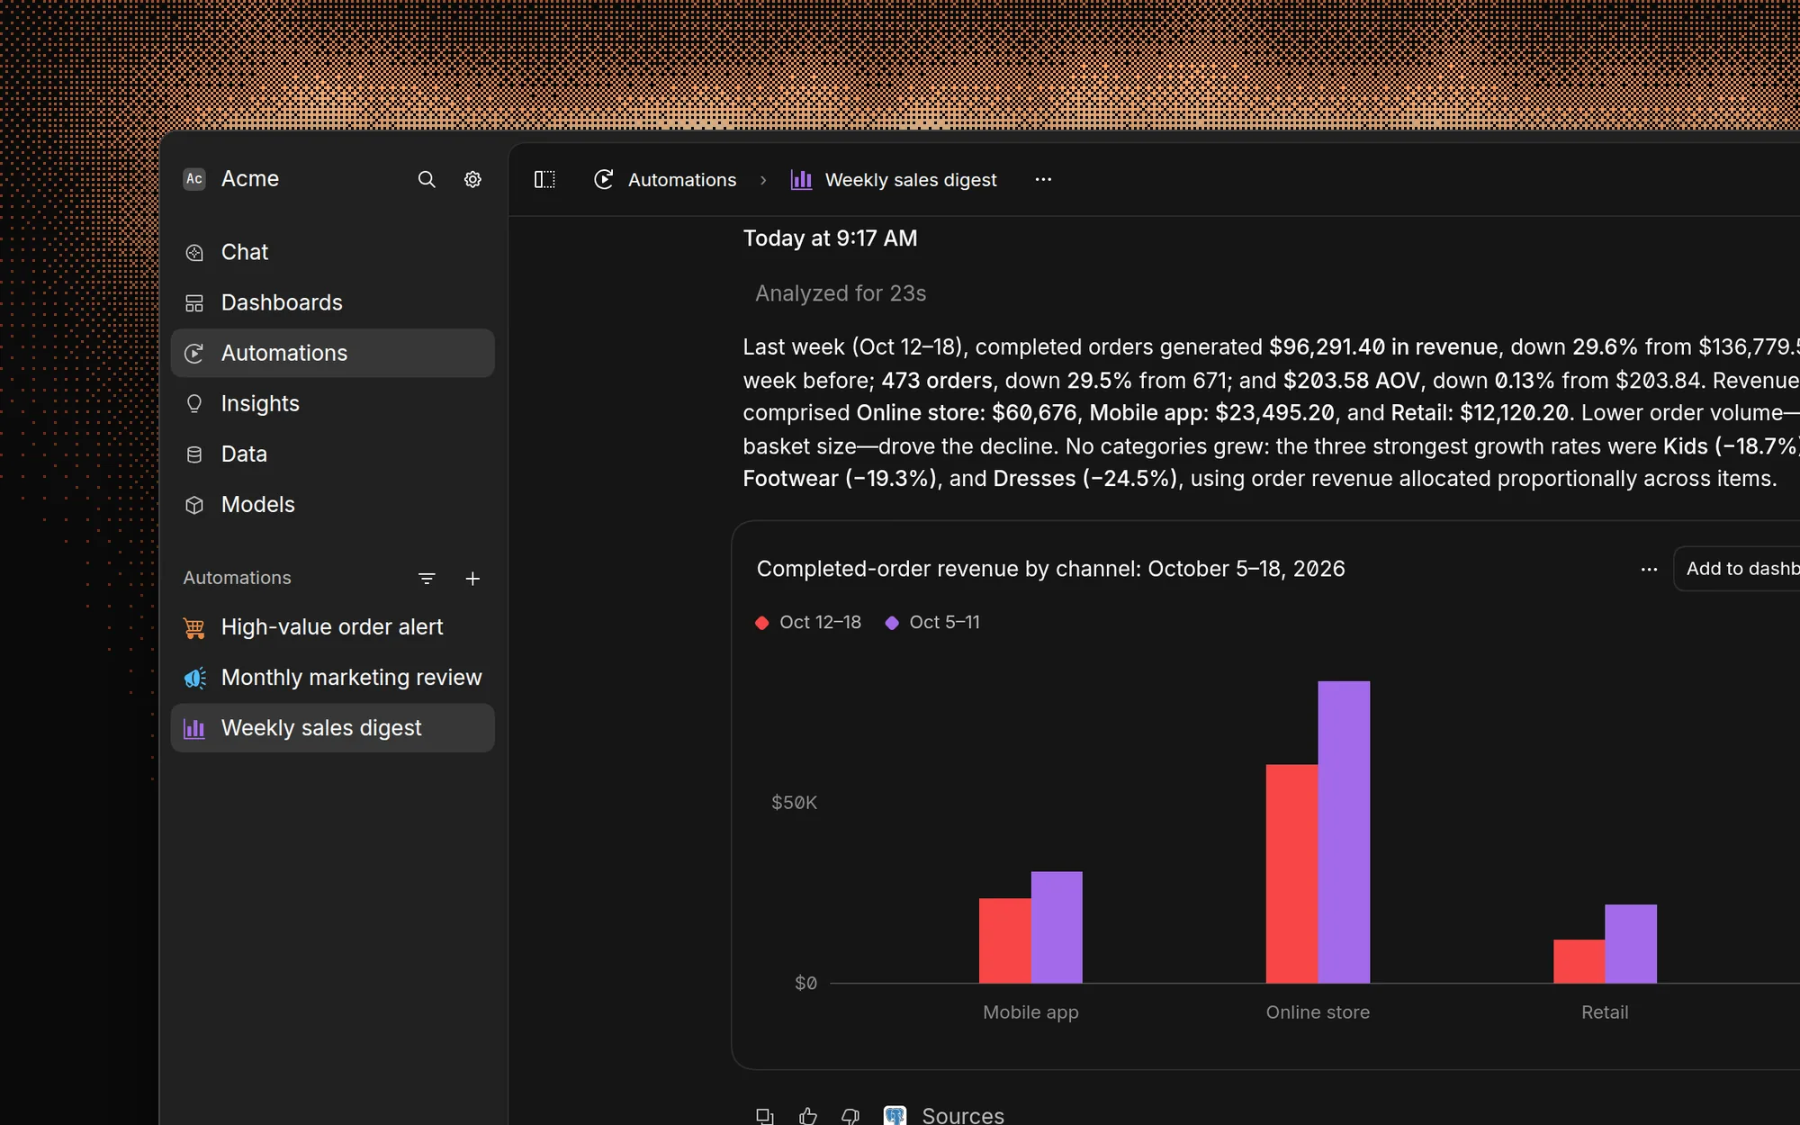Toggle Oct 5–11 legend series

(x=932, y=622)
